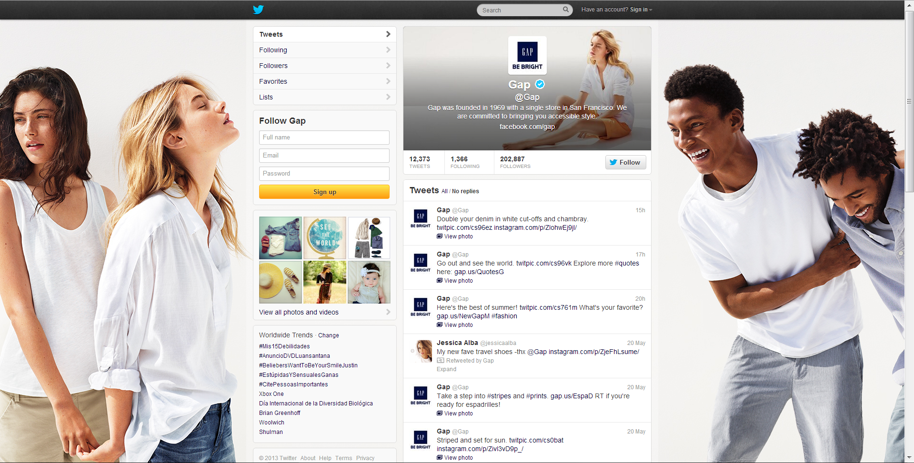Image resolution: width=914 pixels, height=463 pixels.
Task: Click the 1,366 Following count
Action: 465,162
